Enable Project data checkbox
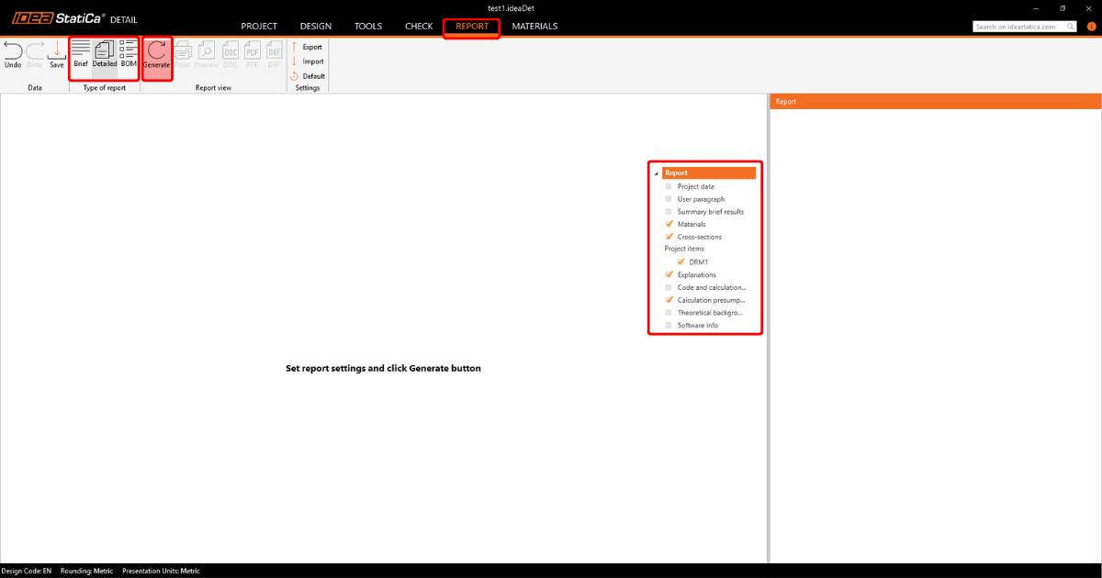 [669, 186]
